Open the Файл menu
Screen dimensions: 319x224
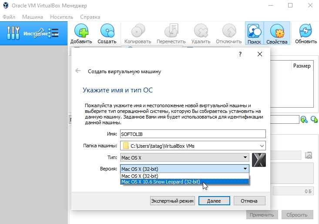tap(9, 17)
